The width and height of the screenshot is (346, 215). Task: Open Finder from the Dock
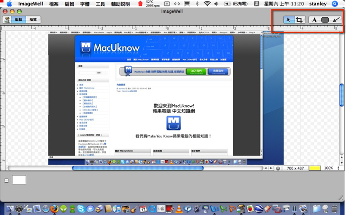[x=10, y=209]
